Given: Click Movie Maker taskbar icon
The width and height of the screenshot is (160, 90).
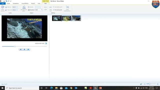Looking at the screenshot, I should [95, 88].
